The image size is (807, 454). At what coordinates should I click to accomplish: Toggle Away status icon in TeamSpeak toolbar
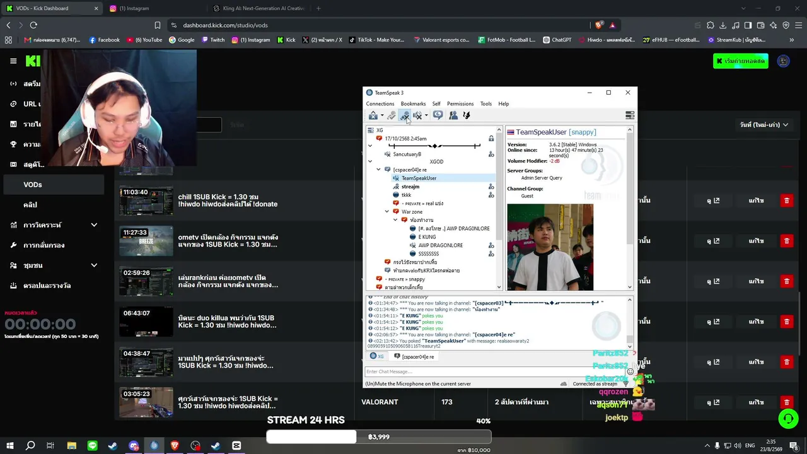point(392,115)
